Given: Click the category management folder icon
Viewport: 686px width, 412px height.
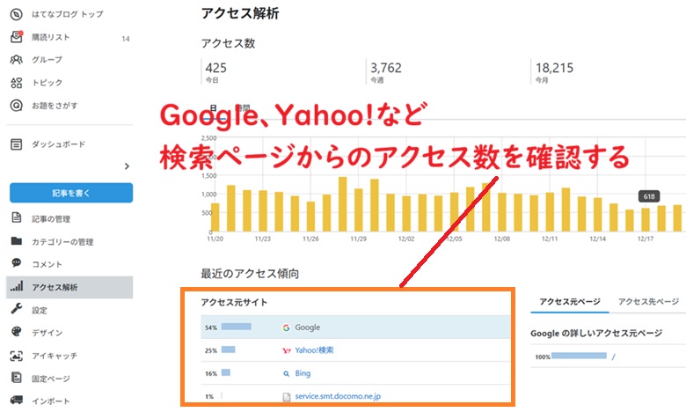Looking at the screenshot, I should [16, 241].
